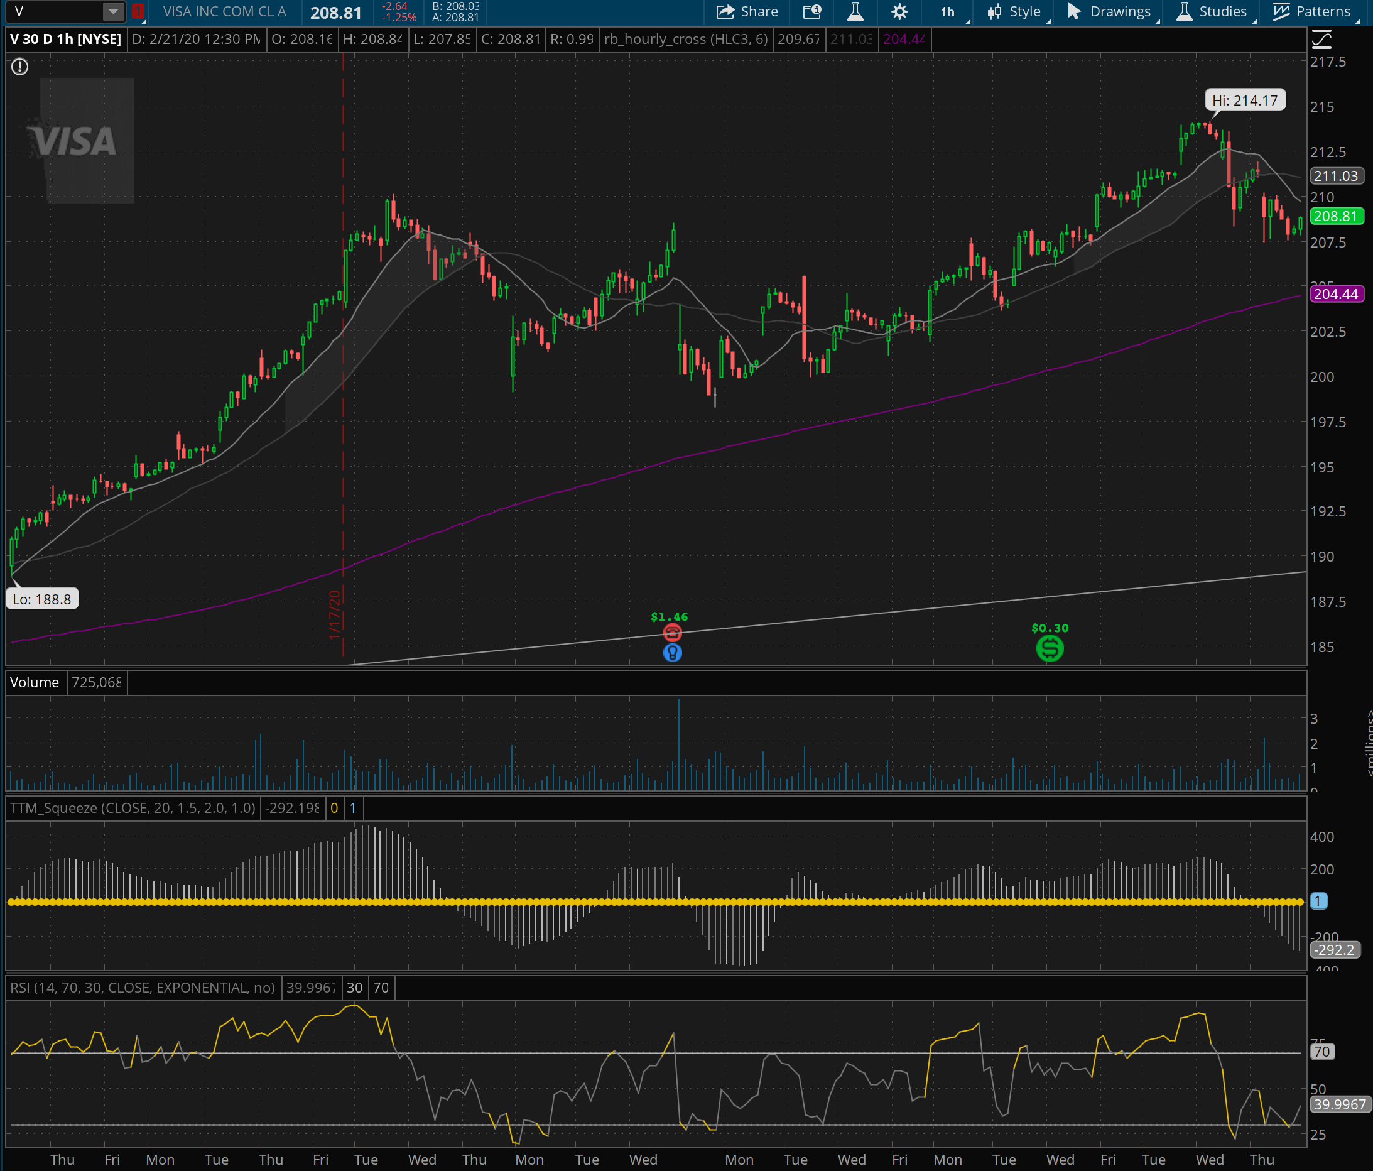Click the Share arrow icon button
Screen dimensions: 1373x1171
tap(747, 11)
